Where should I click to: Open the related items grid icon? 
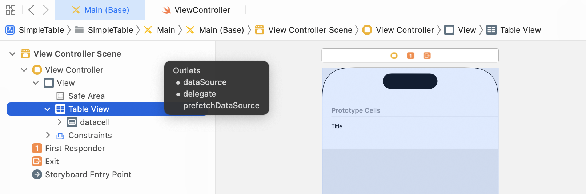click(11, 10)
